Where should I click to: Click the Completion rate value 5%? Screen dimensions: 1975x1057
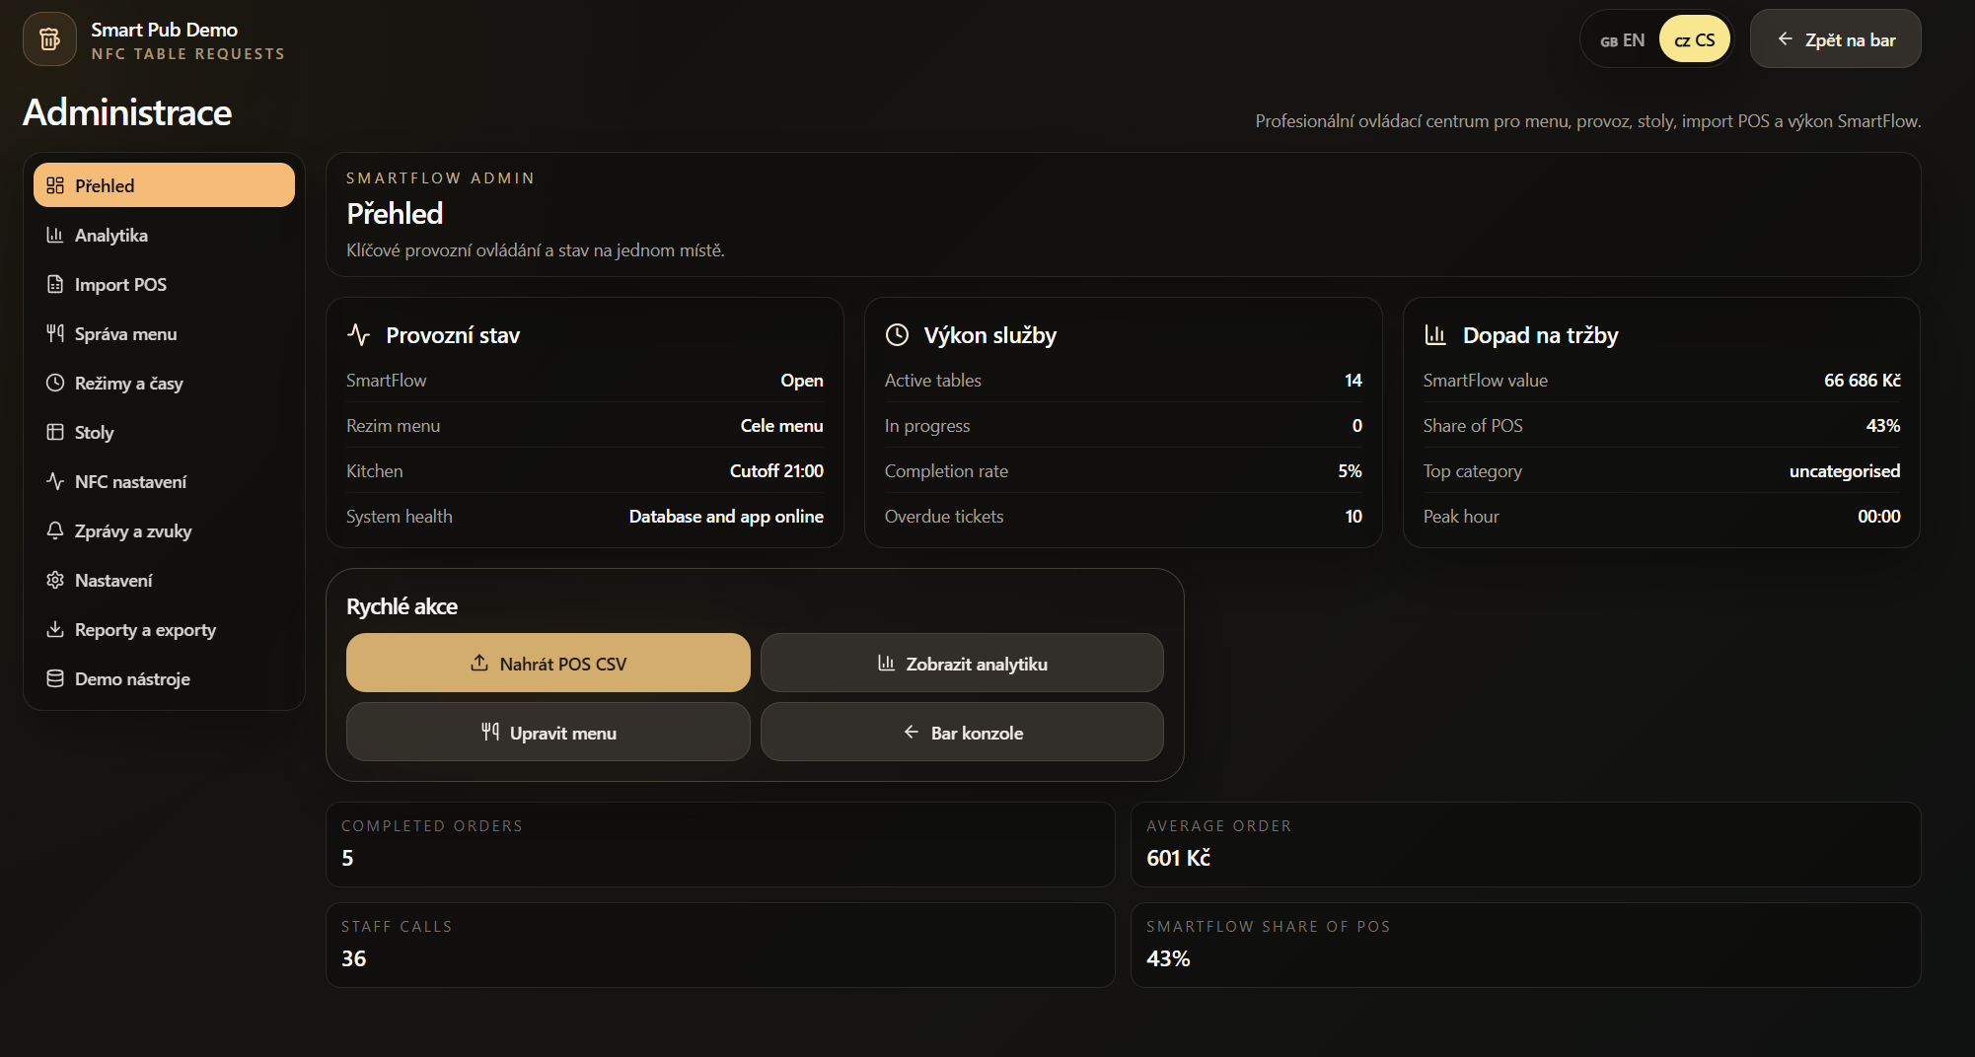[x=1350, y=471]
